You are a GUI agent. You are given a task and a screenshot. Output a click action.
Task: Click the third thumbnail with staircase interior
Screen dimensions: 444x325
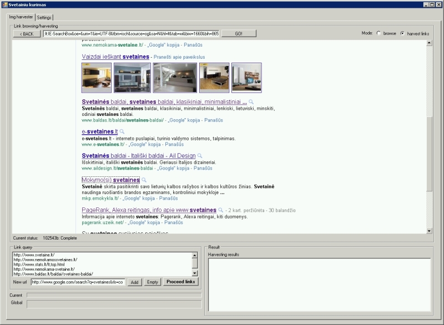tap(175, 78)
